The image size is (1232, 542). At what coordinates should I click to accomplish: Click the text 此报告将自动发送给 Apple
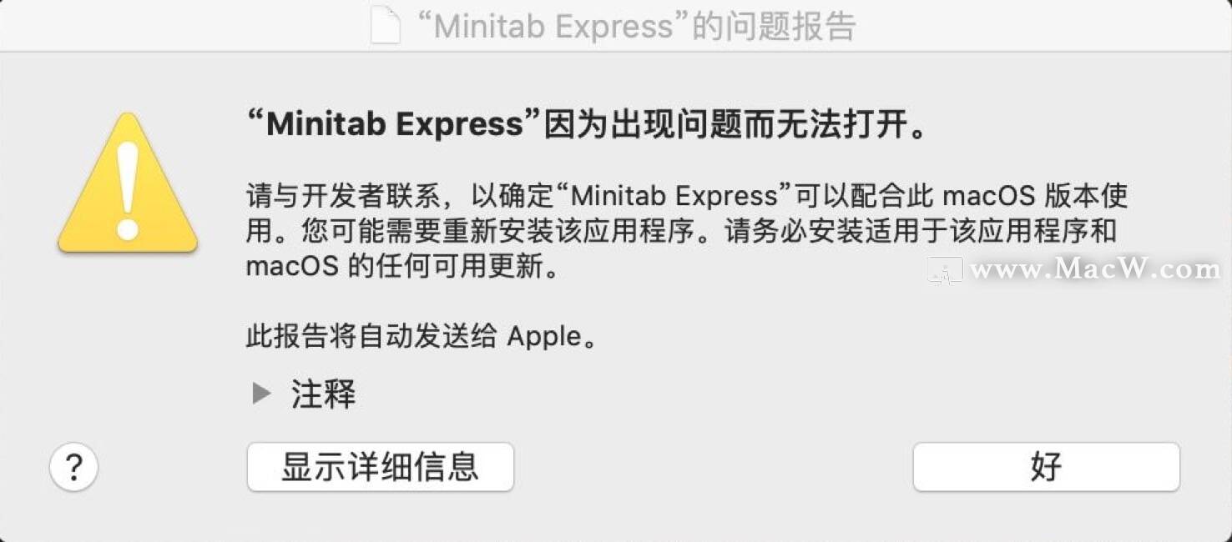point(422,337)
